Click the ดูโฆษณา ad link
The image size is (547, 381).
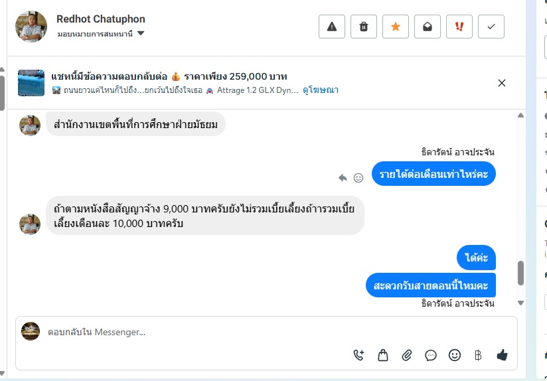pyautogui.click(x=321, y=90)
